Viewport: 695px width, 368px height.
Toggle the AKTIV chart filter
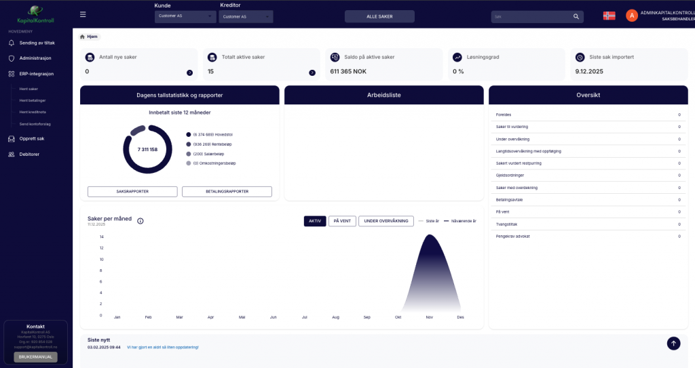pos(315,221)
